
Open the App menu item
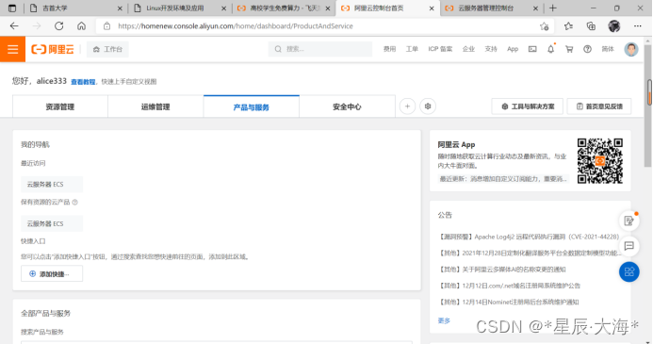(x=513, y=49)
